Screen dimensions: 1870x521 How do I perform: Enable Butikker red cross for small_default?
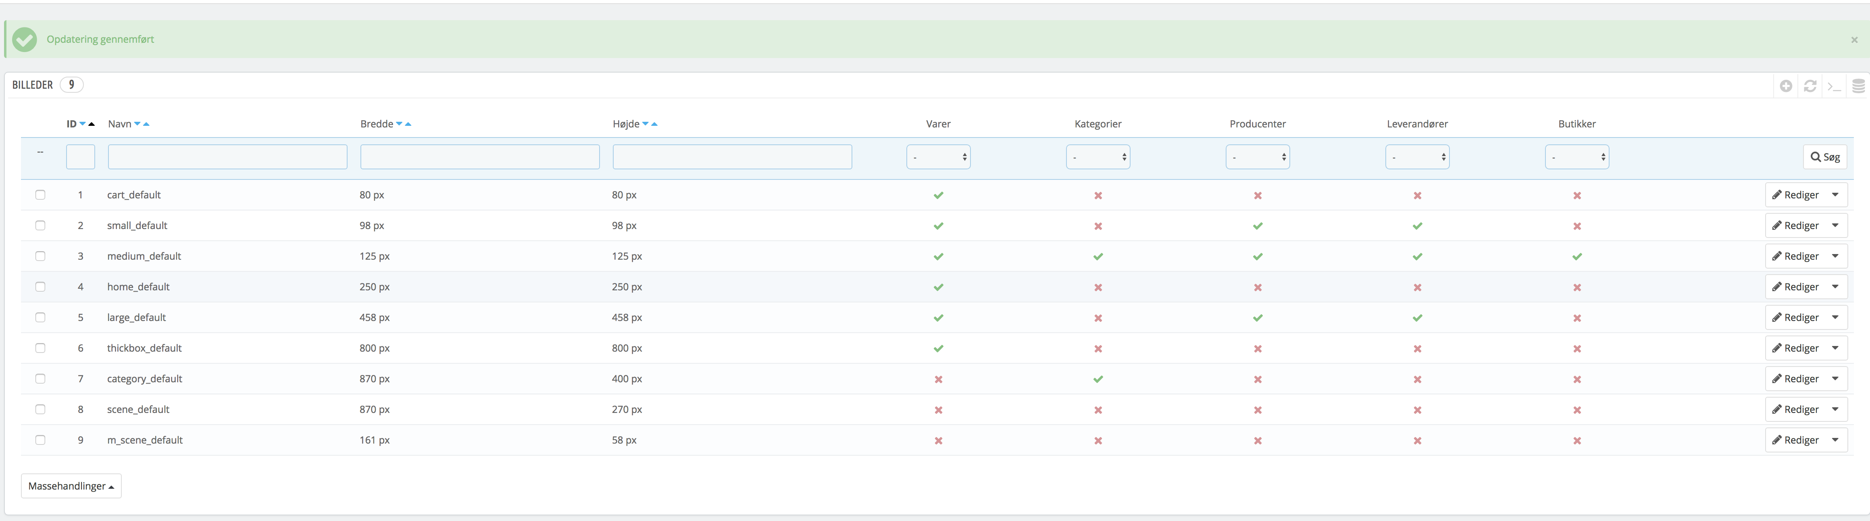[x=1577, y=226]
